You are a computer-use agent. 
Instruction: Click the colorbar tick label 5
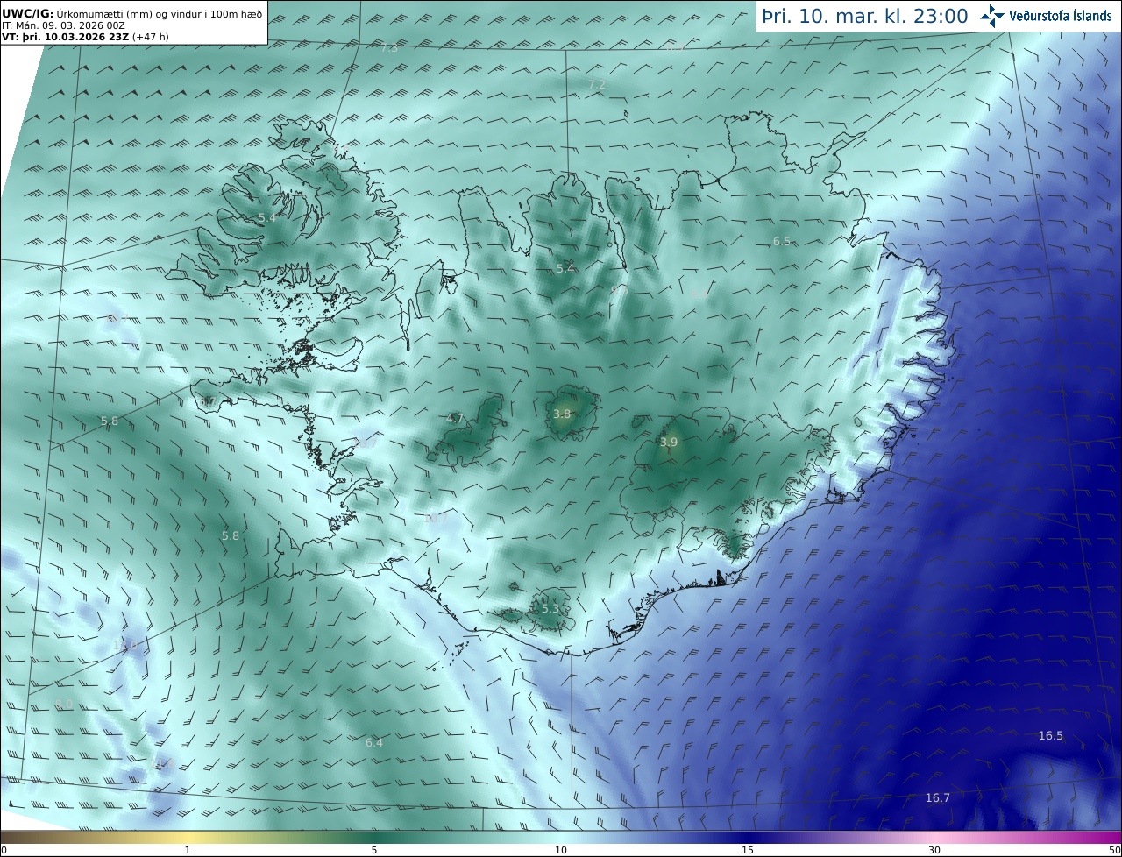(x=374, y=850)
